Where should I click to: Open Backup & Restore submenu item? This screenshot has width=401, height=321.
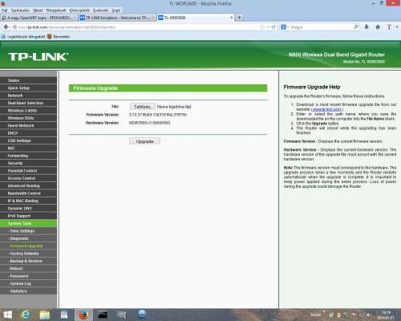(x=28, y=261)
